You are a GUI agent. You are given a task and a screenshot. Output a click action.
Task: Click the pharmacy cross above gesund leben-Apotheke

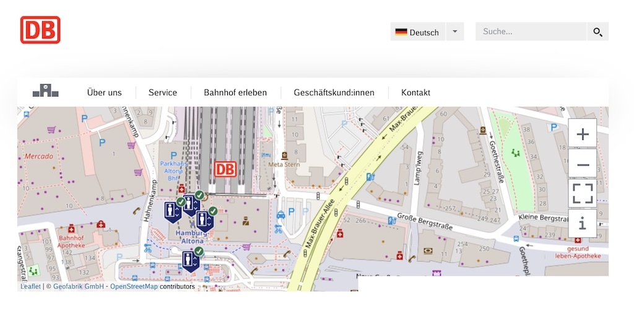(x=578, y=239)
